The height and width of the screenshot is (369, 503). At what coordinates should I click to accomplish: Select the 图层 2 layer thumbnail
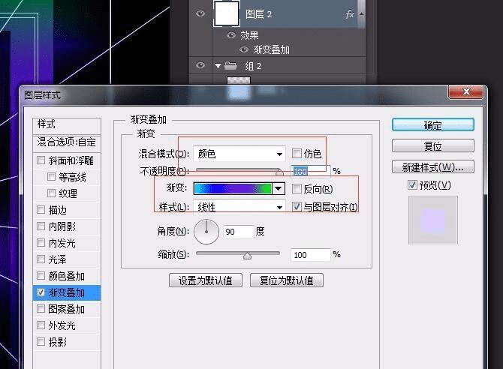point(227,13)
